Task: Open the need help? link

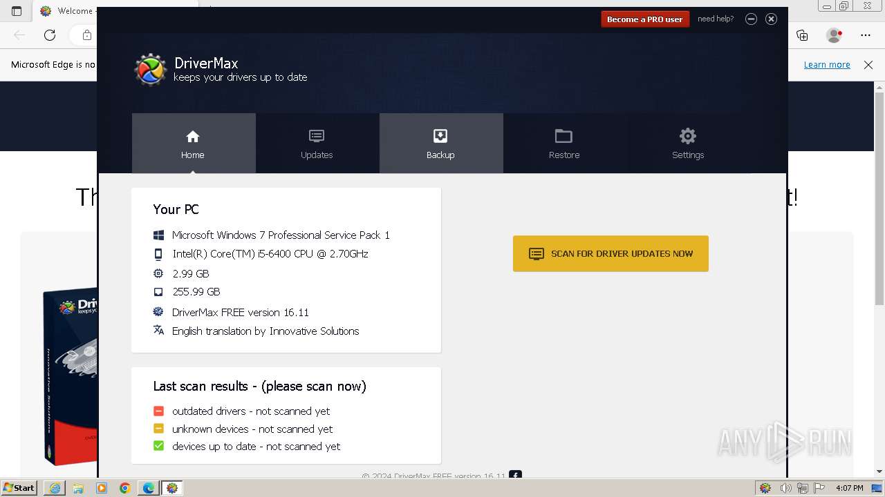Action: (716, 19)
